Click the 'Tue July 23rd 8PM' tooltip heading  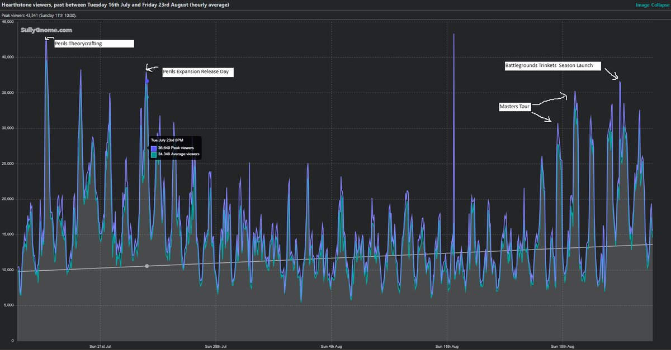click(167, 140)
